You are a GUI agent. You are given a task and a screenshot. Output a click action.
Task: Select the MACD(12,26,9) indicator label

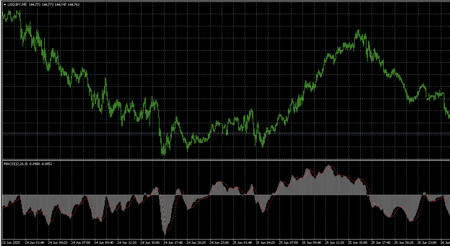16,164
